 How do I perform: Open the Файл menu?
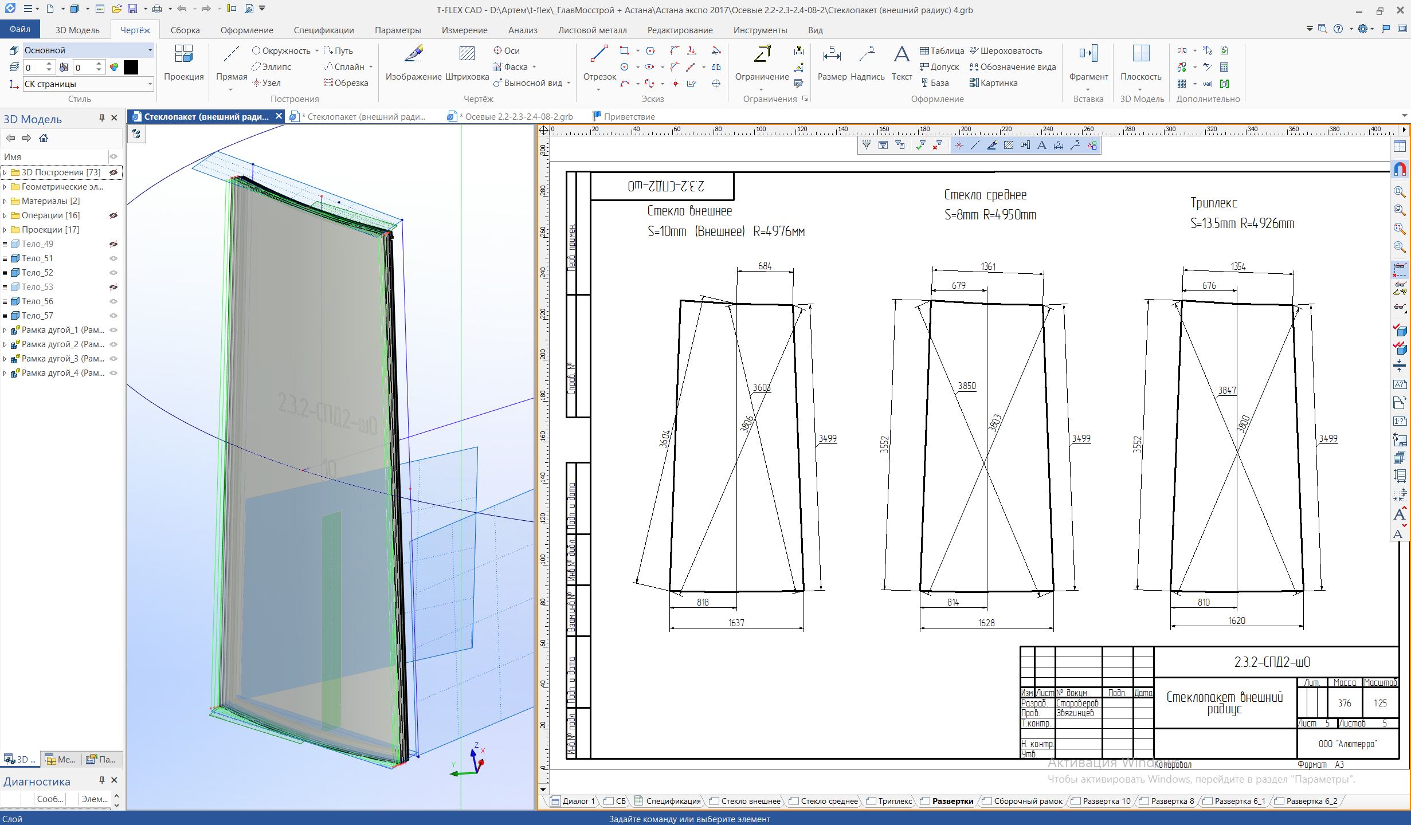[x=20, y=29]
